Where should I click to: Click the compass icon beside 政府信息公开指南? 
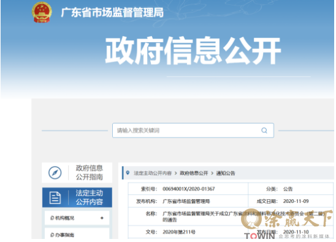[x=55, y=172]
